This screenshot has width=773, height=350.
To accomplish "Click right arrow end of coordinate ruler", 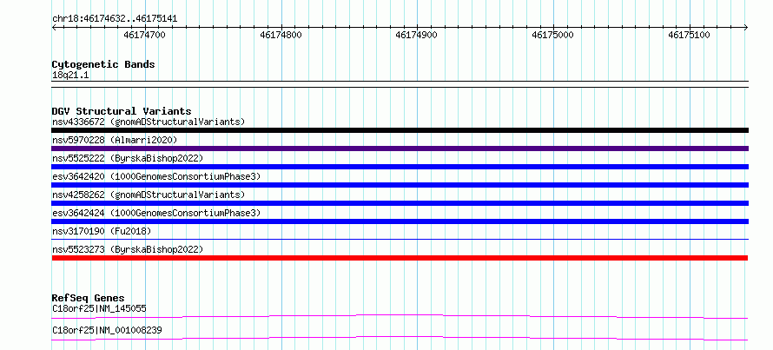I will [746, 27].
